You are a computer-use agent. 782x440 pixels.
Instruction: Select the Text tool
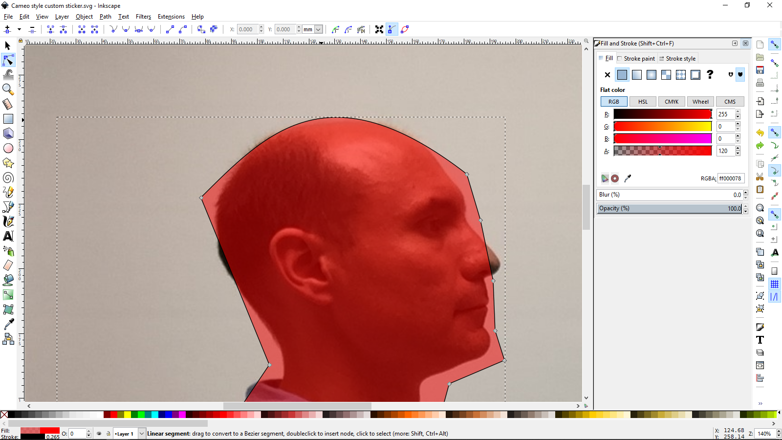click(x=7, y=236)
